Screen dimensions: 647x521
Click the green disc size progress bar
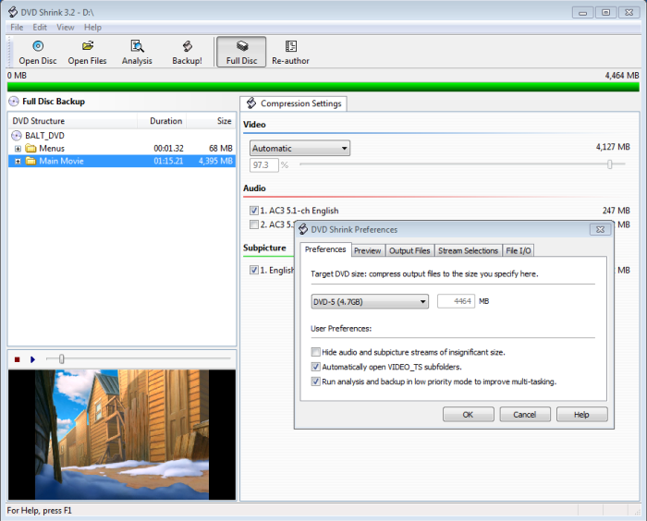click(x=323, y=87)
